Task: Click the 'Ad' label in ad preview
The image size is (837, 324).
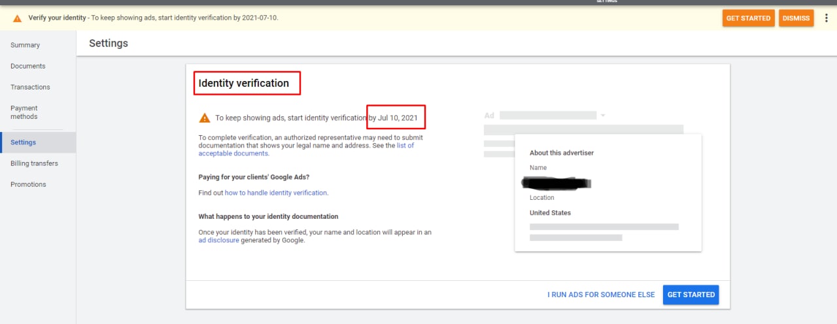Action: [489, 116]
